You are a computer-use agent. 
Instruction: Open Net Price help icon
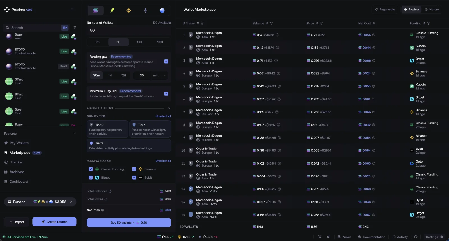click(x=102, y=210)
